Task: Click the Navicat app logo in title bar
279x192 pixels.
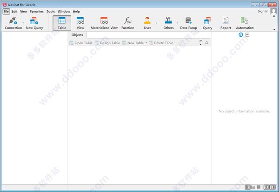Action: pos(5,5)
